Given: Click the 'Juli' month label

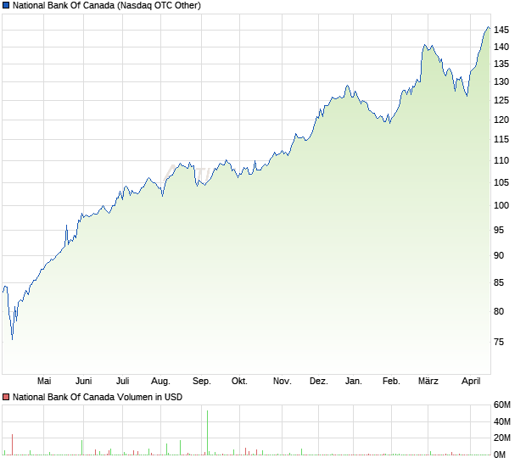Looking at the screenshot, I should coord(122,381).
